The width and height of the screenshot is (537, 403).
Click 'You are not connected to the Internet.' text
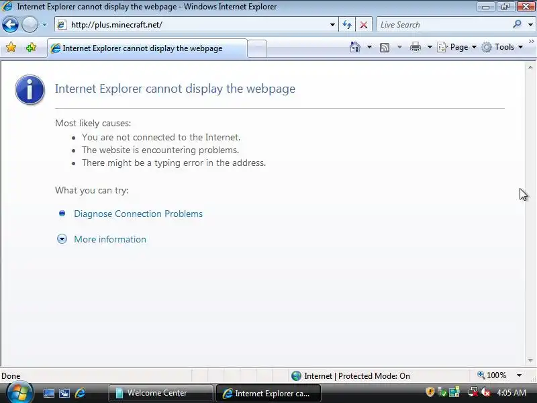point(161,137)
